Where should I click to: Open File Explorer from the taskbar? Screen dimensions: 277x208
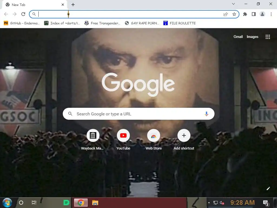click(95, 203)
